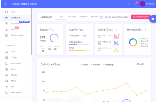Click the orange server sparkline chart

pos(116,50)
